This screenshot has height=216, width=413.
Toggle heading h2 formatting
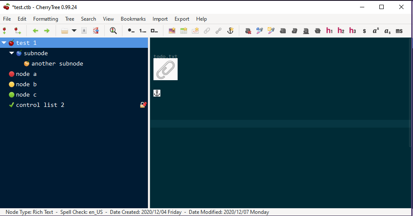pos(341,31)
